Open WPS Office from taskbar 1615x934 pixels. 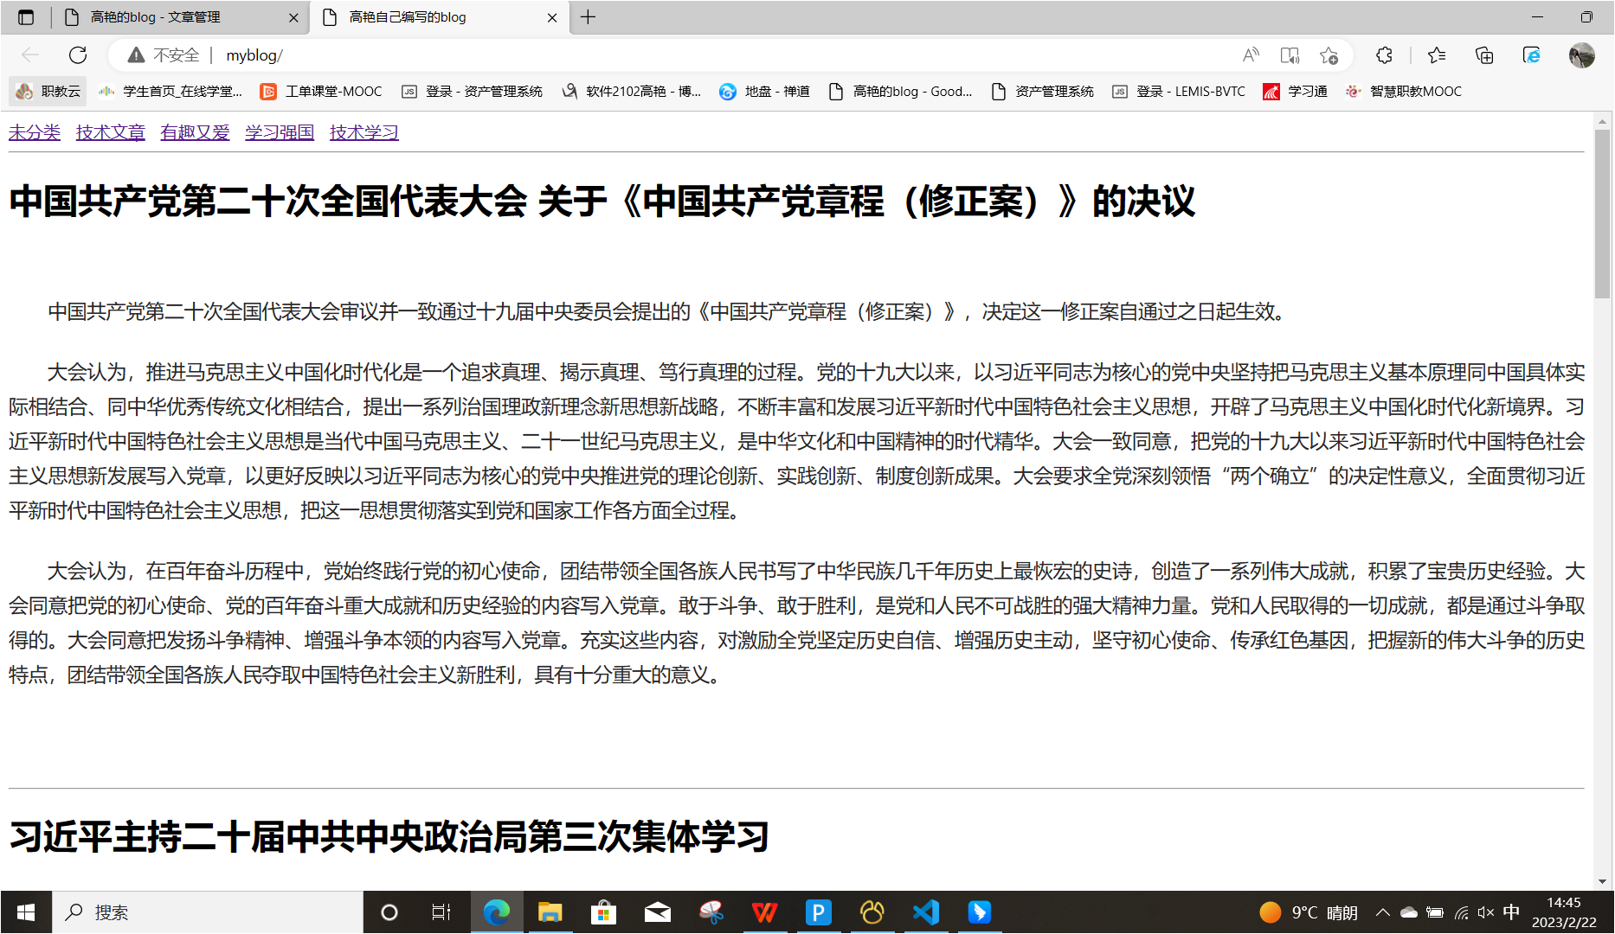coord(764,912)
